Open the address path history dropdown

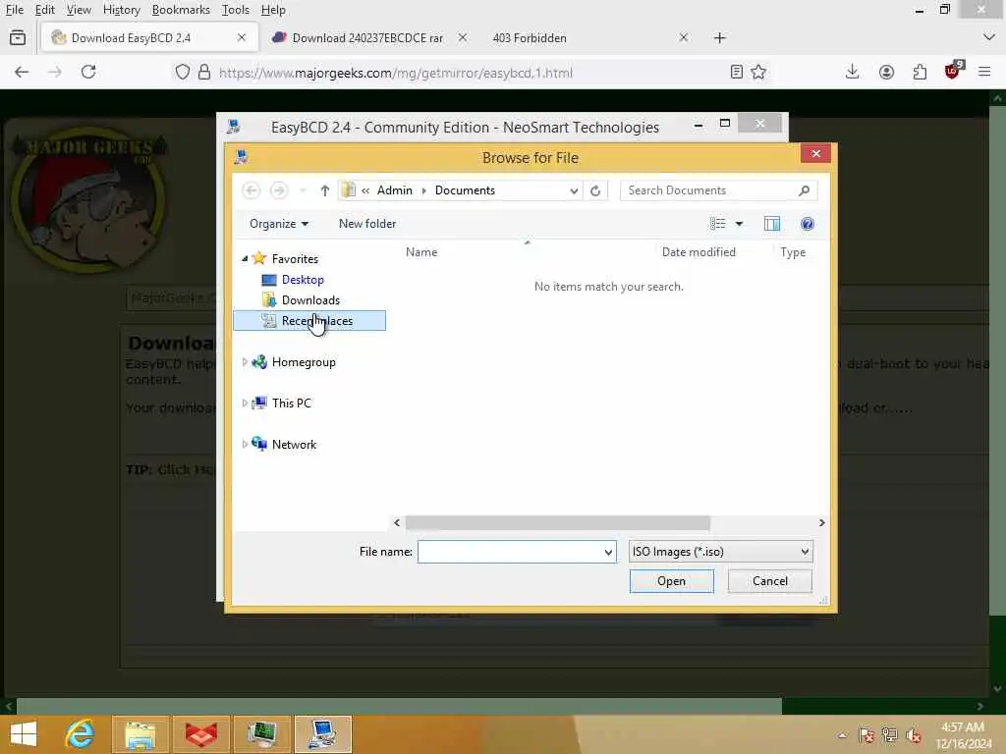pyautogui.click(x=574, y=190)
